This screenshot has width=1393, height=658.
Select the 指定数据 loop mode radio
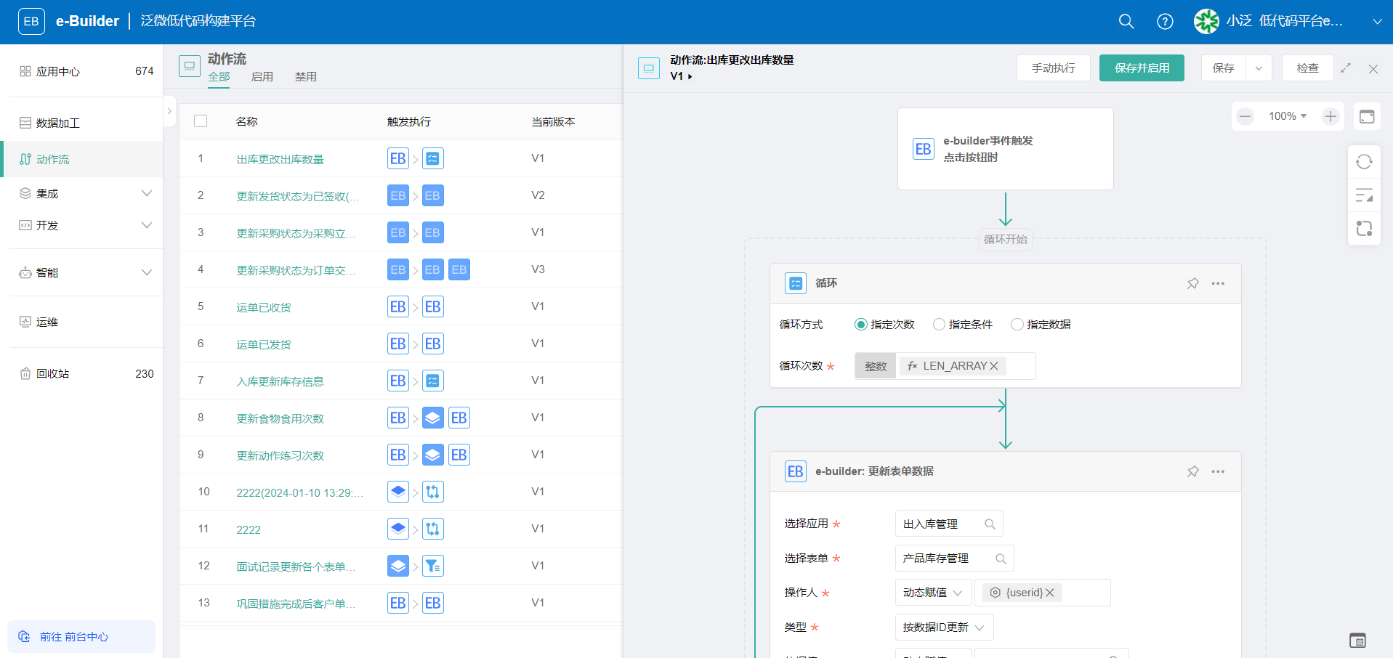click(1017, 325)
